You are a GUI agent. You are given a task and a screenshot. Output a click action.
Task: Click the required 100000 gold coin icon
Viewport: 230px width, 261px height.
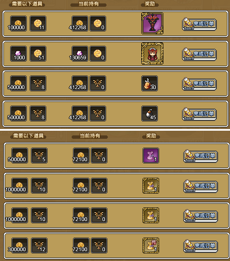click(18, 23)
